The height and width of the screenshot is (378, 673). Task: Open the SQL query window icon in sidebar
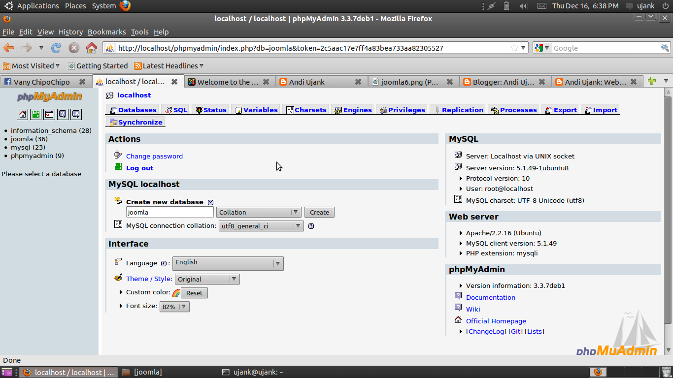point(49,114)
